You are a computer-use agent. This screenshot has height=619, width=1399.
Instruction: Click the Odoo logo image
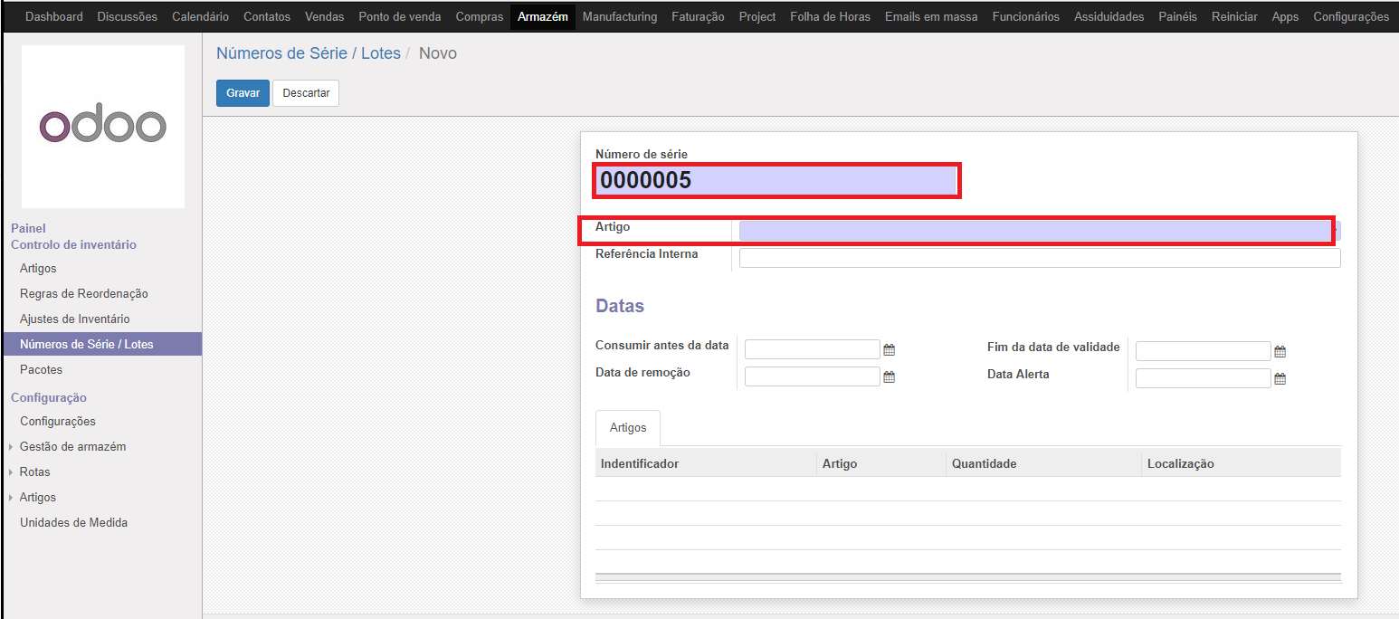pos(103,127)
